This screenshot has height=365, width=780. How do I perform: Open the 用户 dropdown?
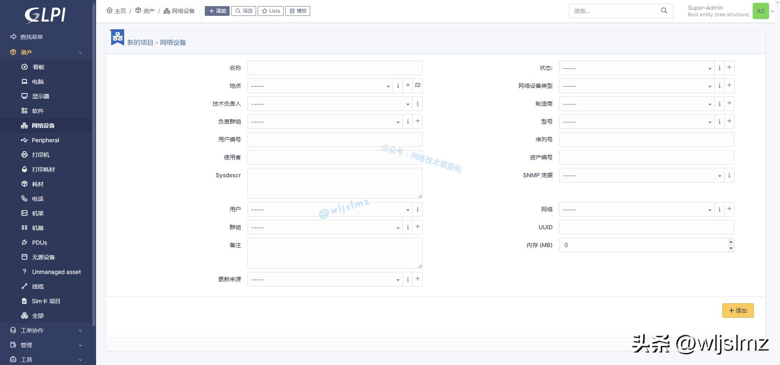point(329,209)
